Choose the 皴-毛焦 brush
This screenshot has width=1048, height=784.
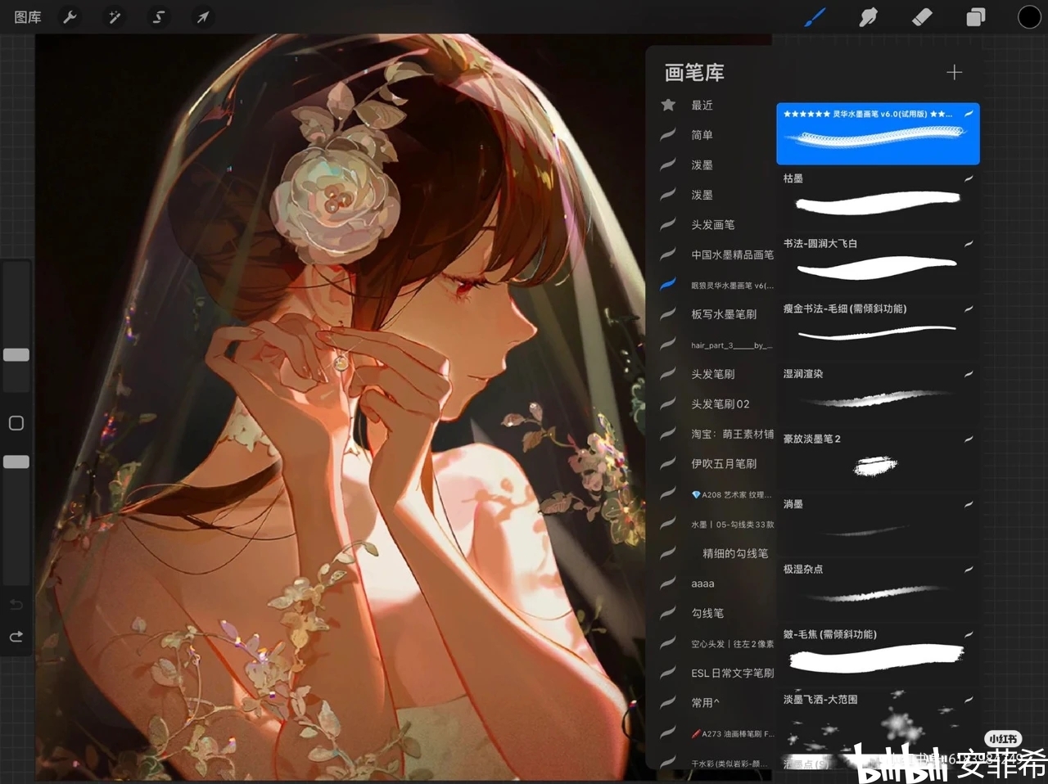tap(878, 656)
